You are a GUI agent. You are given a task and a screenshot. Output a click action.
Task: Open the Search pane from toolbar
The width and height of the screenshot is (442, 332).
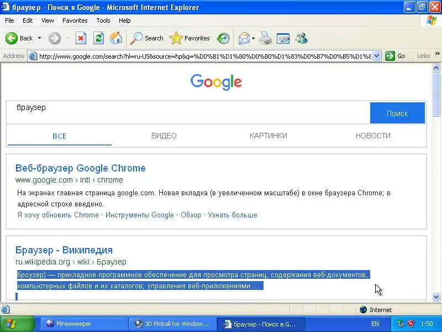tap(146, 38)
